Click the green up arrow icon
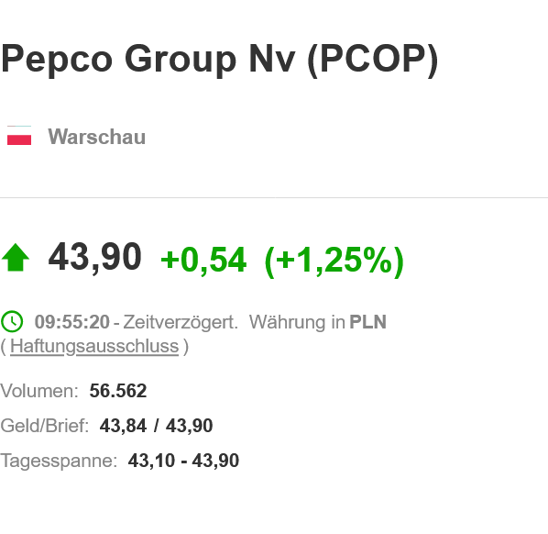Viewport: 548px width, 534px height. click(x=16, y=258)
